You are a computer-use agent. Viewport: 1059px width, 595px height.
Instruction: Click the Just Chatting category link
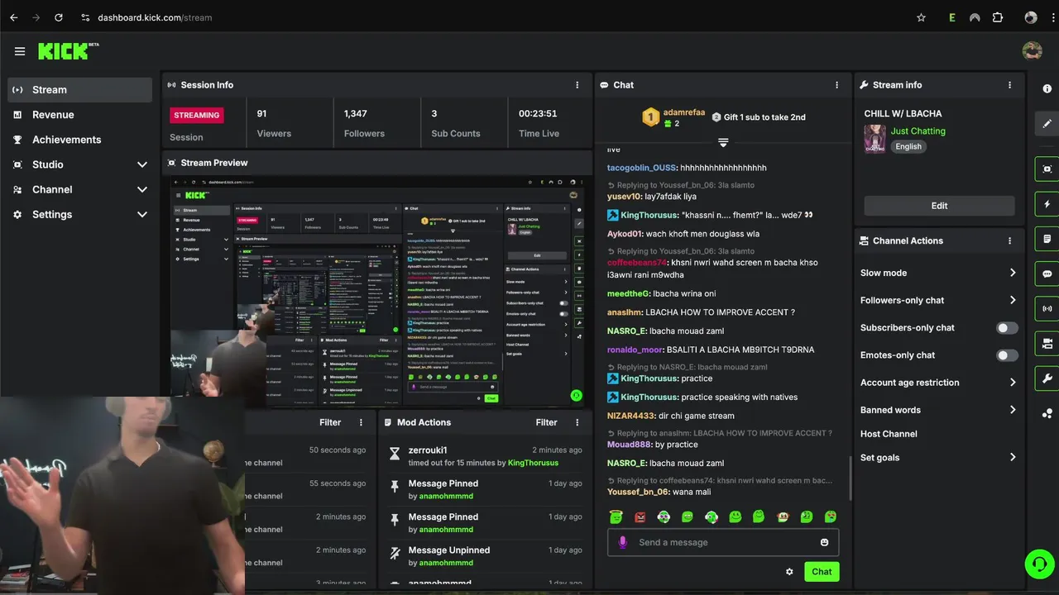pos(918,131)
